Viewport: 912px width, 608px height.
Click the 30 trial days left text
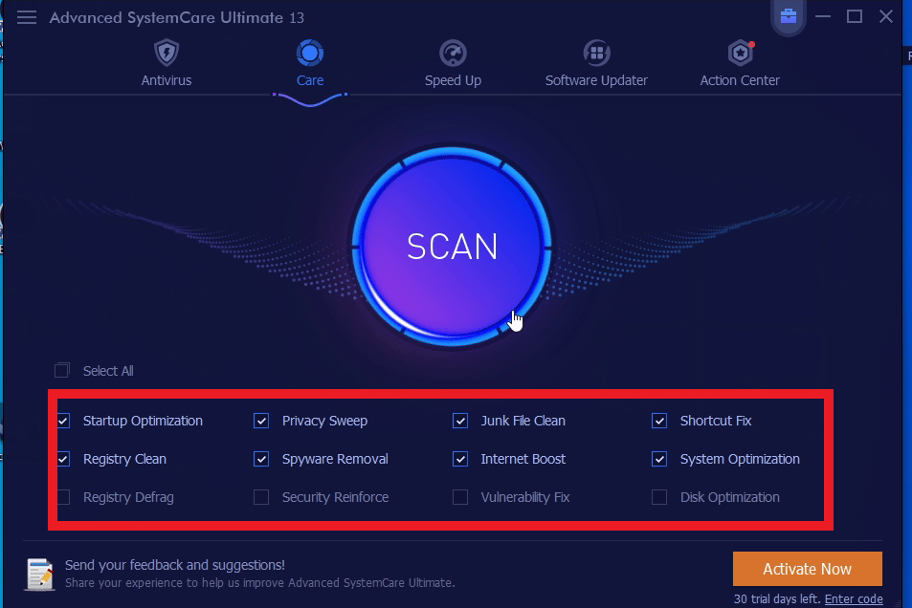click(777, 598)
